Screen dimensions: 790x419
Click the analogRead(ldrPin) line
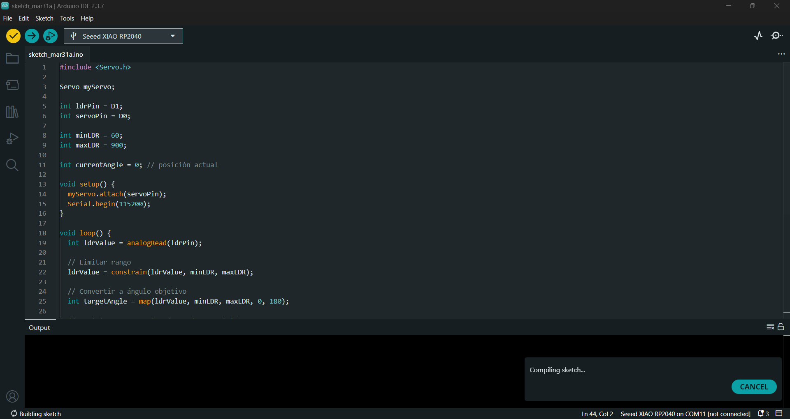[x=135, y=243]
